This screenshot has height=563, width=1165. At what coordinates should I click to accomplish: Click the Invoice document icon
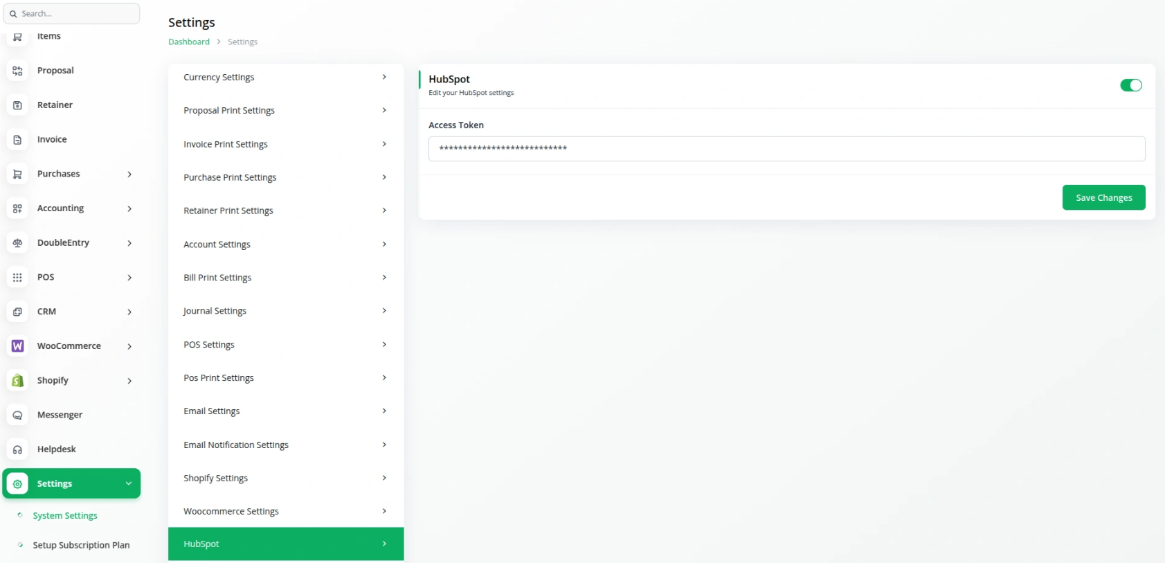click(17, 140)
